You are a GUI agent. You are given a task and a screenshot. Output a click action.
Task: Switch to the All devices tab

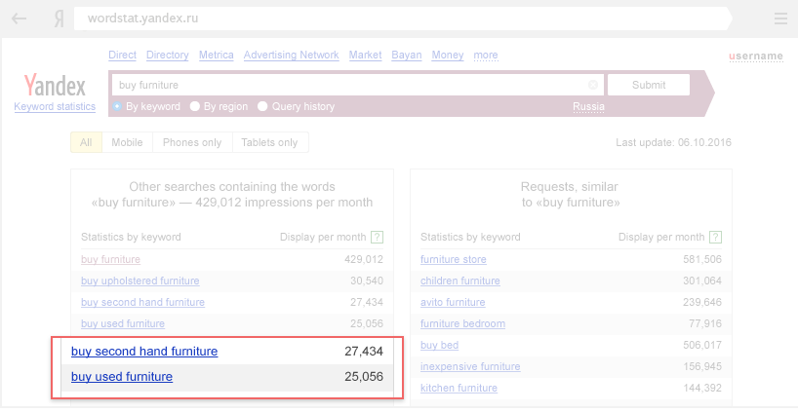[86, 142]
